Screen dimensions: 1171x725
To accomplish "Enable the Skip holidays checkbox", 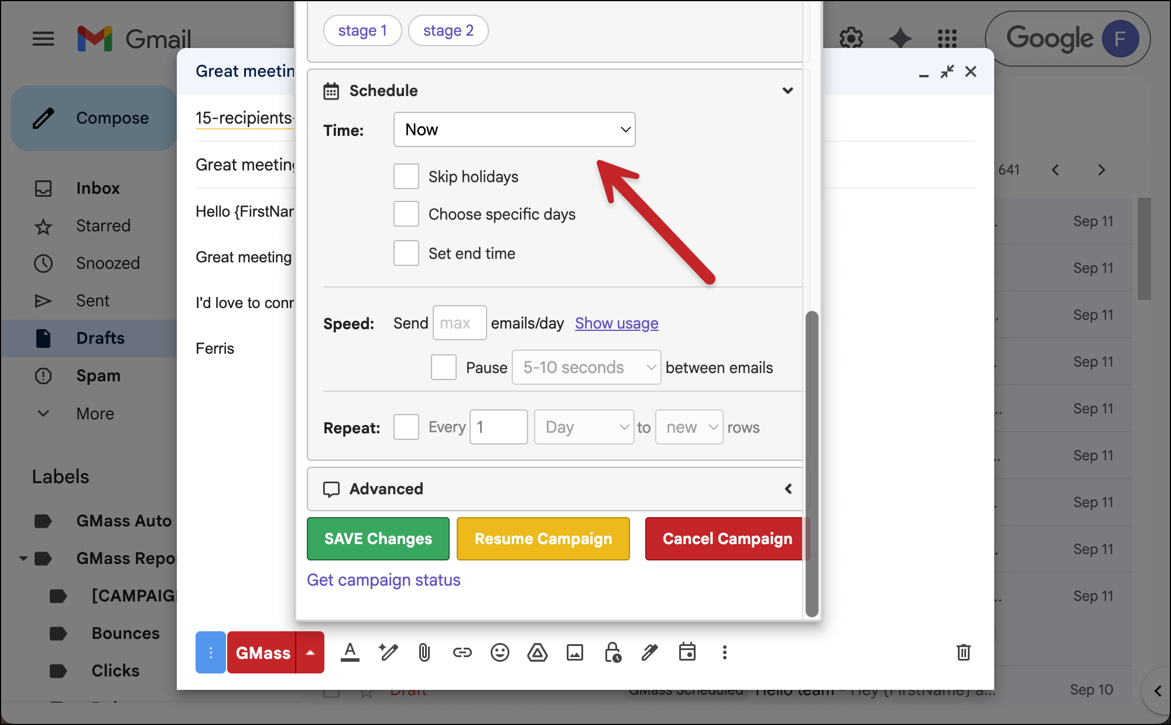I will pos(406,176).
